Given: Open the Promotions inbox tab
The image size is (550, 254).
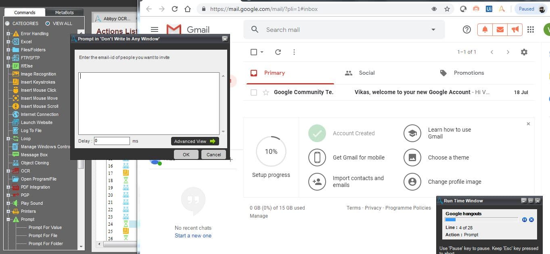Looking at the screenshot, I should click(462, 73).
